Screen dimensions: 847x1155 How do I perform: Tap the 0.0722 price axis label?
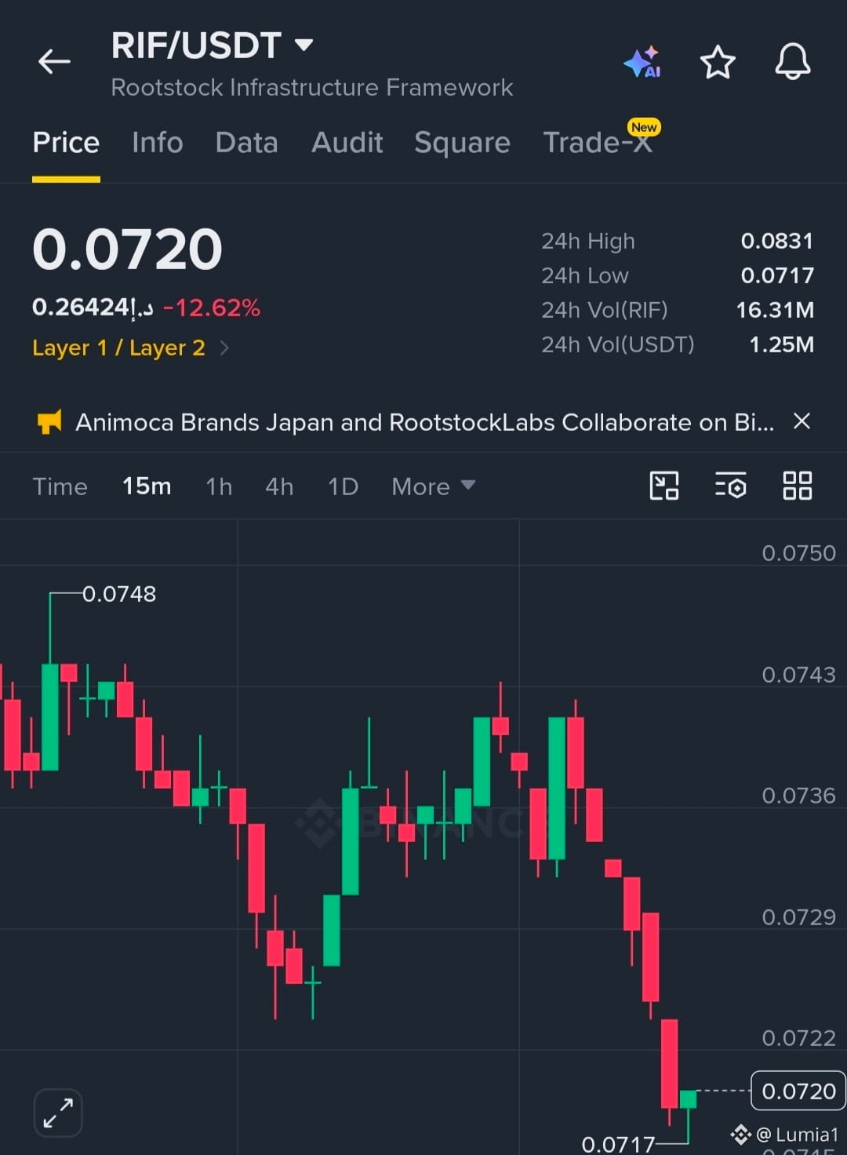[x=798, y=1038]
